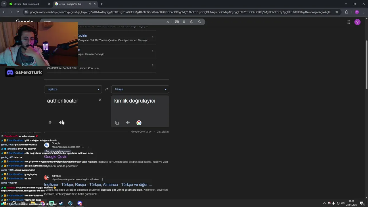
Task: Expand the ChatGPT ile Sohbet Edin row arrow
Action: tap(152, 65)
